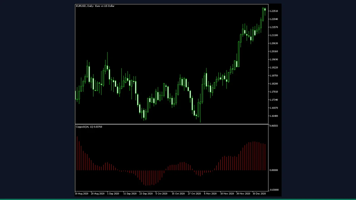Viewport: 356px width, 200px height.
Task: Select the 0.06583 indicator scale value
Action: point(274,126)
